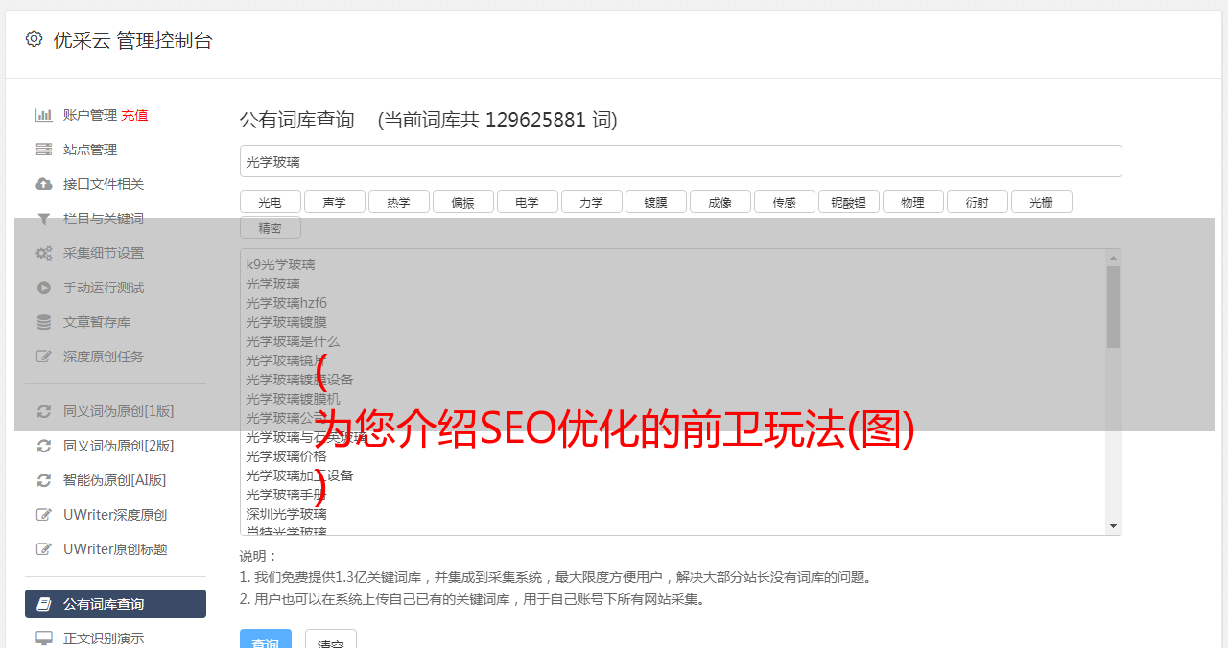Open 账户管理 bar chart icon
The height and width of the screenshot is (648, 1228).
click(x=43, y=115)
